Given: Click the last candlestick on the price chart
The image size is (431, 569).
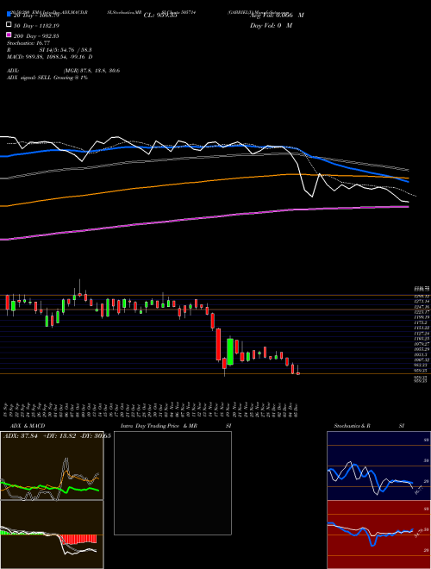Looking at the screenshot, I should 298,371.
